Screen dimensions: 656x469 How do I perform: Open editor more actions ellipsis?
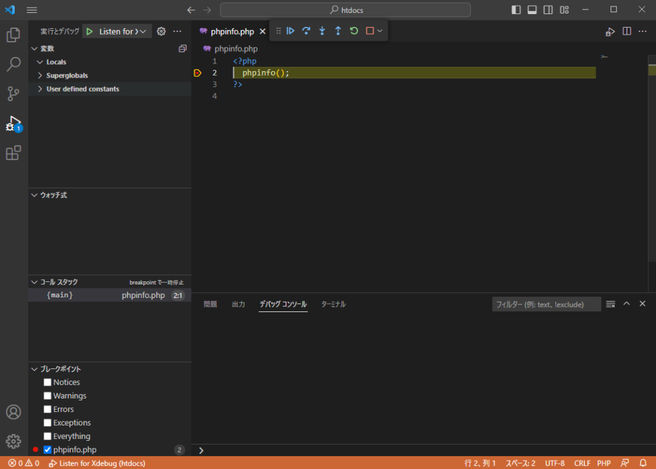[x=643, y=31]
